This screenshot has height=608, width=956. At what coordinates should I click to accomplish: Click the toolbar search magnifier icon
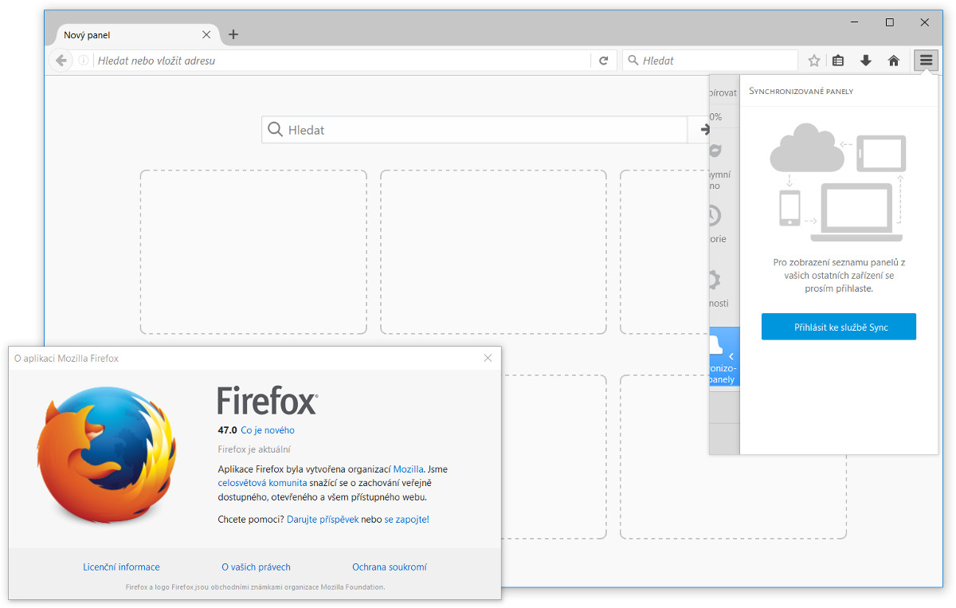coord(633,61)
